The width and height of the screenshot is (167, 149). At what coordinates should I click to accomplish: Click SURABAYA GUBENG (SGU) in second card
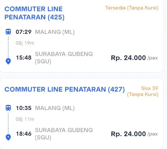pyautogui.click(x=64, y=134)
